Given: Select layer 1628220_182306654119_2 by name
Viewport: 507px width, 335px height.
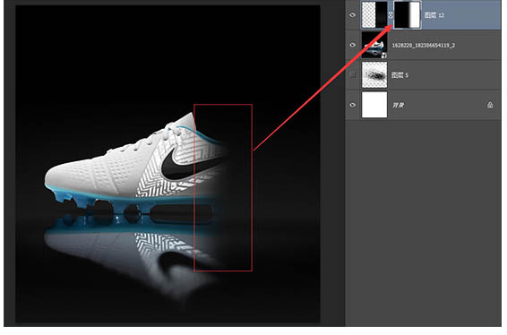Looking at the screenshot, I should click(x=424, y=46).
